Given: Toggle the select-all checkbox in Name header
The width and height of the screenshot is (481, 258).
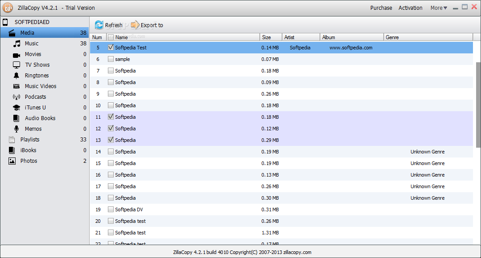Looking at the screenshot, I should coord(111,37).
